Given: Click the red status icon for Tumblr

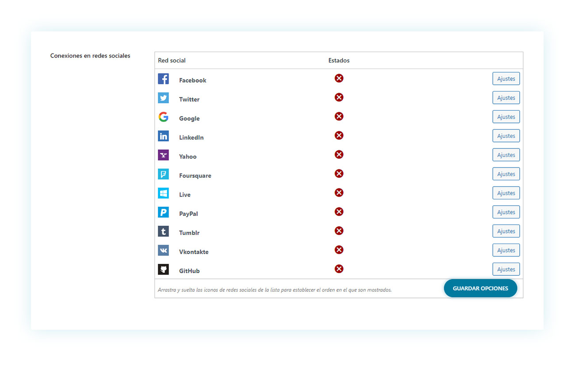Looking at the screenshot, I should tap(339, 231).
